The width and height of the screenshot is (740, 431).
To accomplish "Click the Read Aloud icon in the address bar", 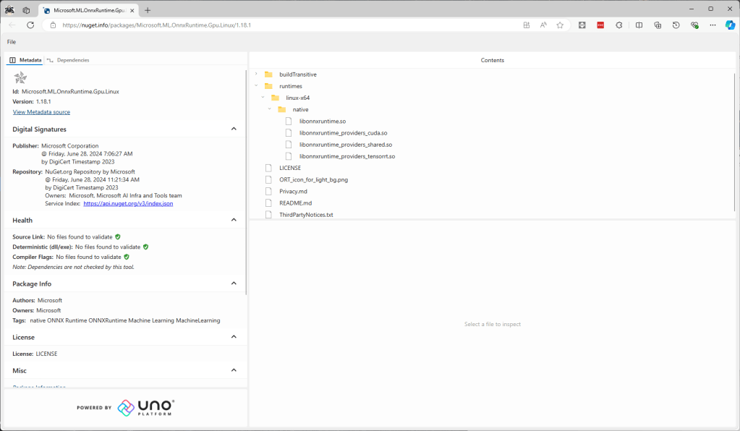I will click(x=543, y=25).
